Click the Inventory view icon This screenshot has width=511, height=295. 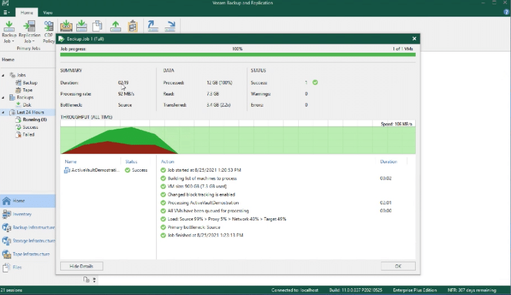pos(7,214)
